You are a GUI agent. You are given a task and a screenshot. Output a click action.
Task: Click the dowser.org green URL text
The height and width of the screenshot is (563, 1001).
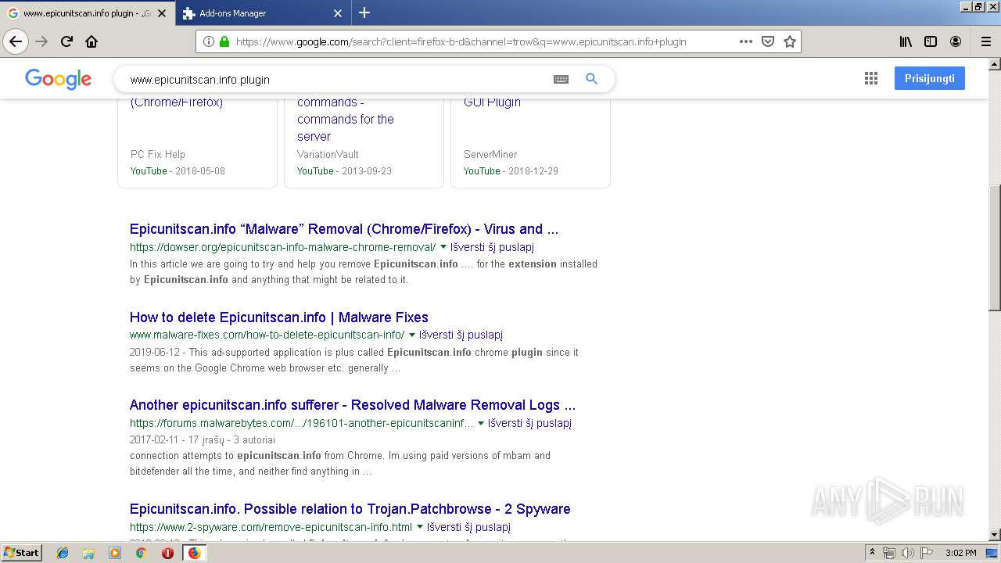coord(282,247)
